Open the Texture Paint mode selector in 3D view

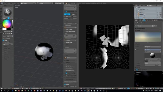pos(16,88)
